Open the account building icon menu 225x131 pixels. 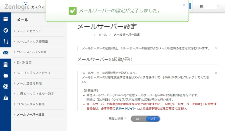click(x=201, y=6)
